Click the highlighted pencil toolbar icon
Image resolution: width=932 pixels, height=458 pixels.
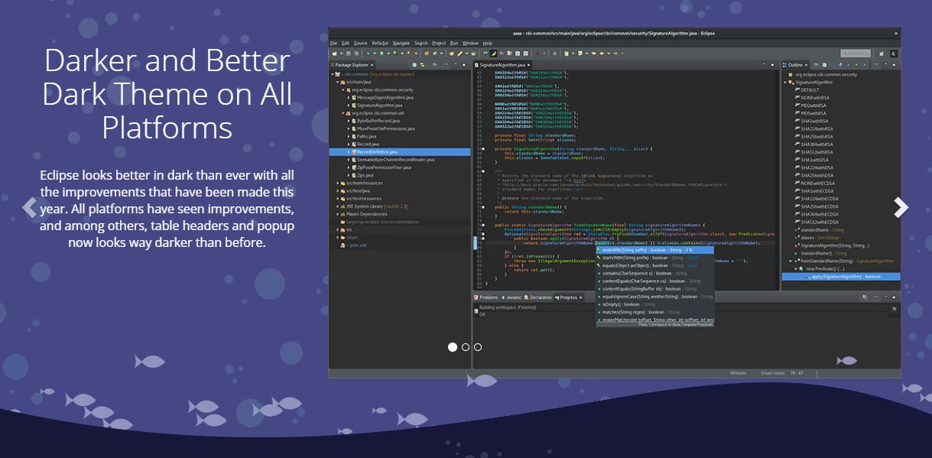click(494, 54)
